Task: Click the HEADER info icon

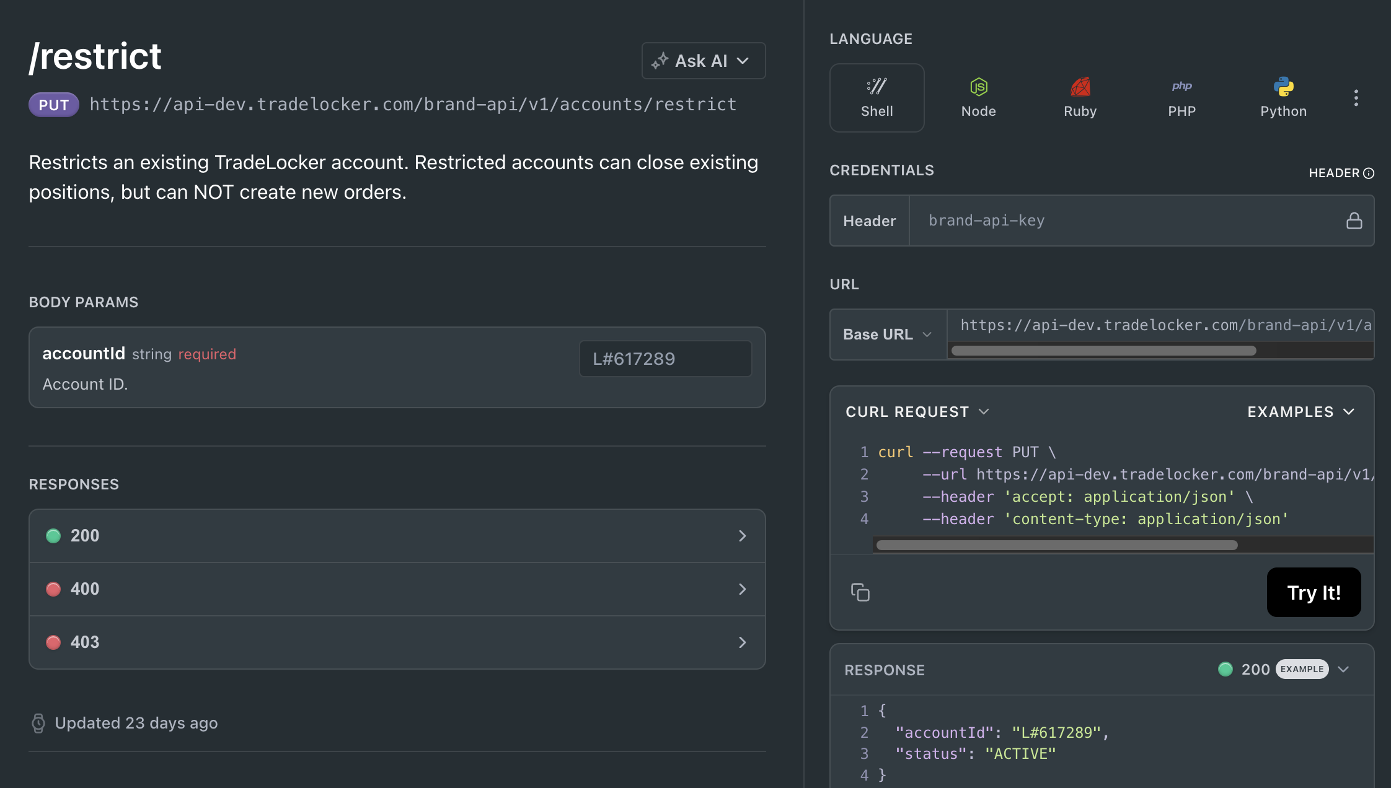Action: point(1369,173)
